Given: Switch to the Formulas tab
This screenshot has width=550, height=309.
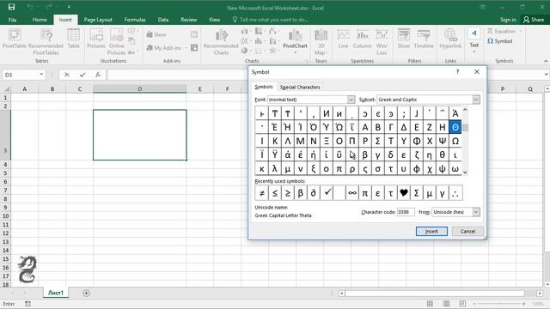Looking at the screenshot, I should tap(135, 20).
